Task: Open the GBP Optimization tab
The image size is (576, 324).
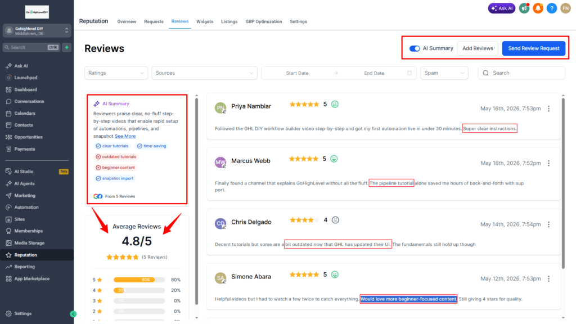Action: (x=263, y=22)
